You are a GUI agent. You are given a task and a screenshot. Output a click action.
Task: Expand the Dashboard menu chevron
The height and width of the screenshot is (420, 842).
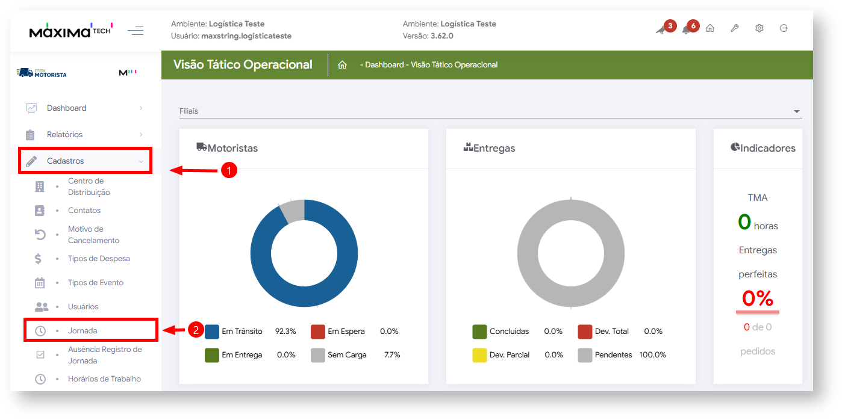coord(141,108)
